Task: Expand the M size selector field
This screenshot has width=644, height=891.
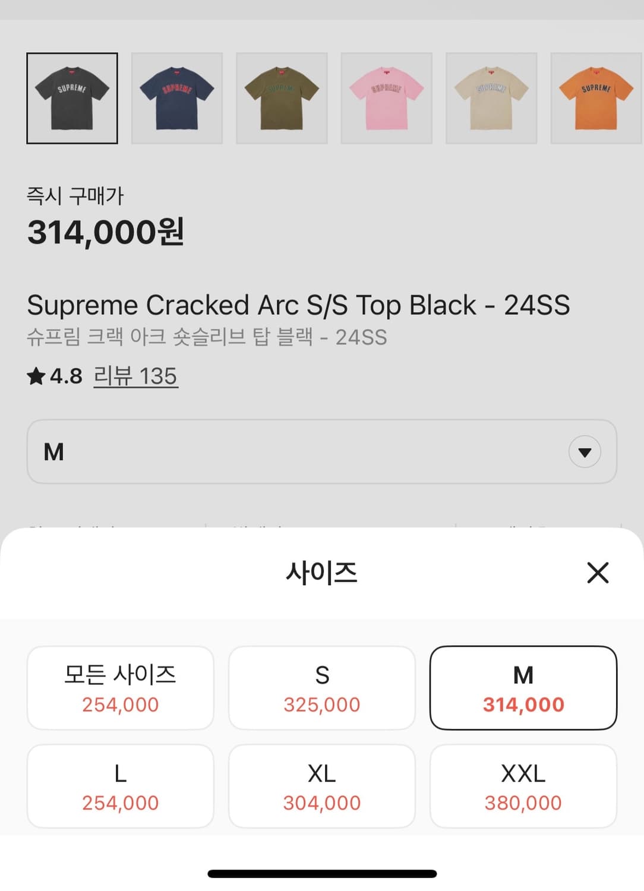Action: click(297, 452)
